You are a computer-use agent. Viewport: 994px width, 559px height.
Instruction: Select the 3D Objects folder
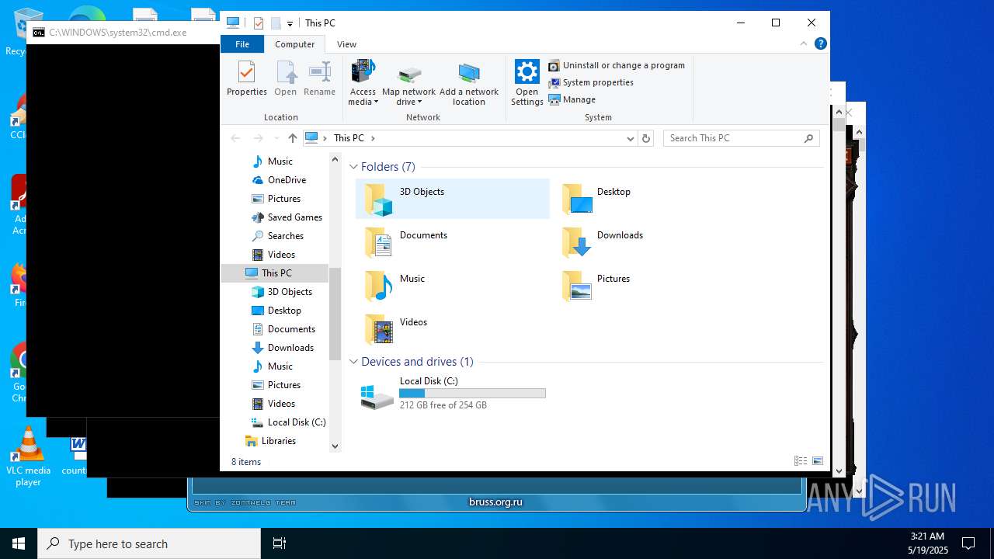click(x=452, y=199)
